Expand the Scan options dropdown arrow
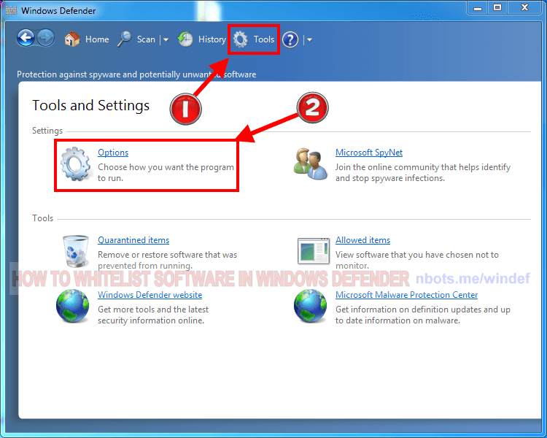 (x=166, y=40)
